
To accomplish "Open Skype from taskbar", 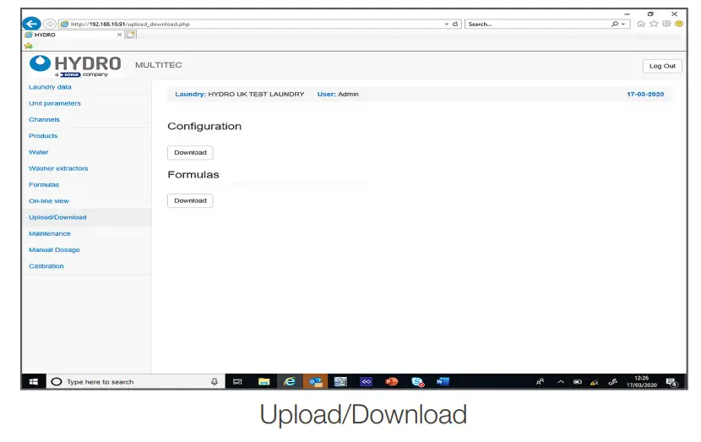I will coord(417,382).
